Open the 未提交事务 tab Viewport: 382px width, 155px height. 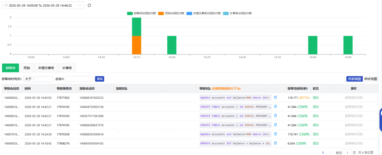coord(46,68)
